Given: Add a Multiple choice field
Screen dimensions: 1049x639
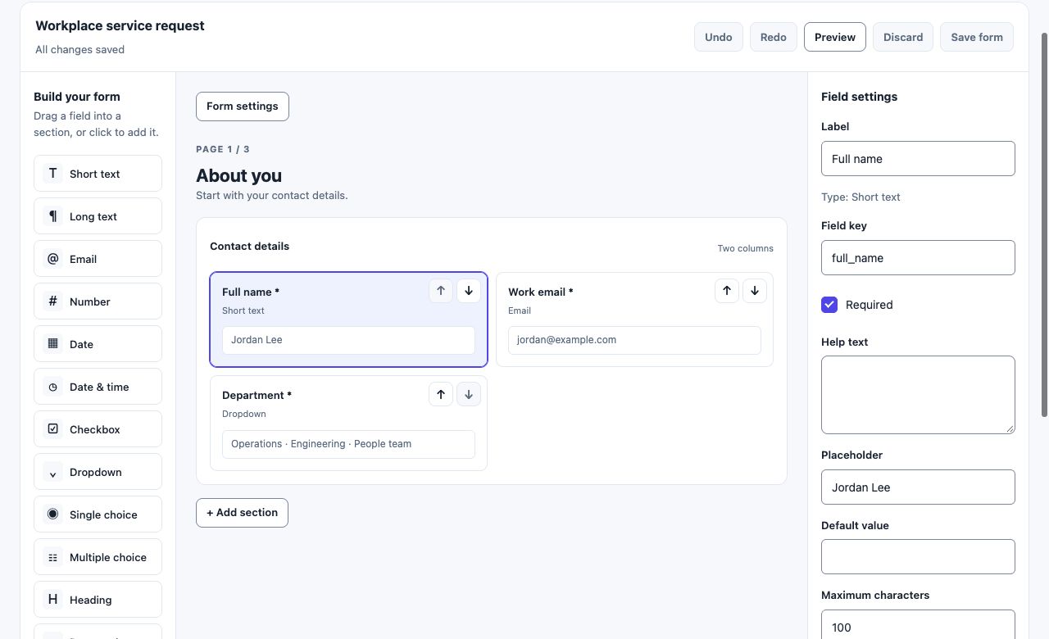Looking at the screenshot, I should (x=98, y=557).
